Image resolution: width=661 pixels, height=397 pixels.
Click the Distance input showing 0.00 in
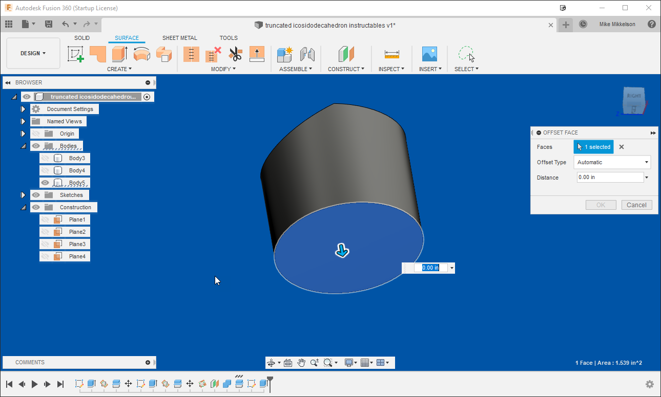click(x=610, y=178)
